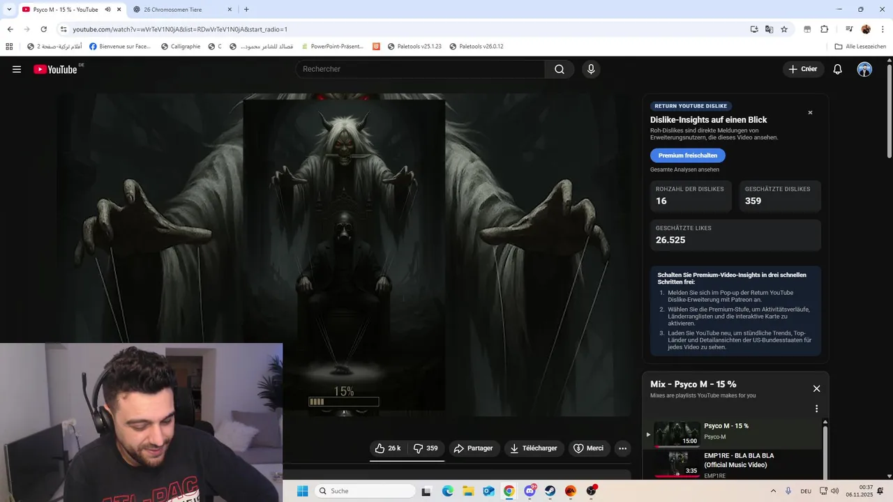893x502 pixels.
Task: Open Steam from the taskbar
Action: click(x=550, y=491)
